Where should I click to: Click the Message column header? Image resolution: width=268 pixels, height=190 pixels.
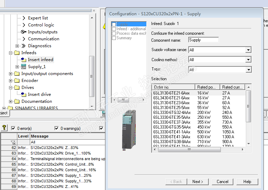pos(68,136)
